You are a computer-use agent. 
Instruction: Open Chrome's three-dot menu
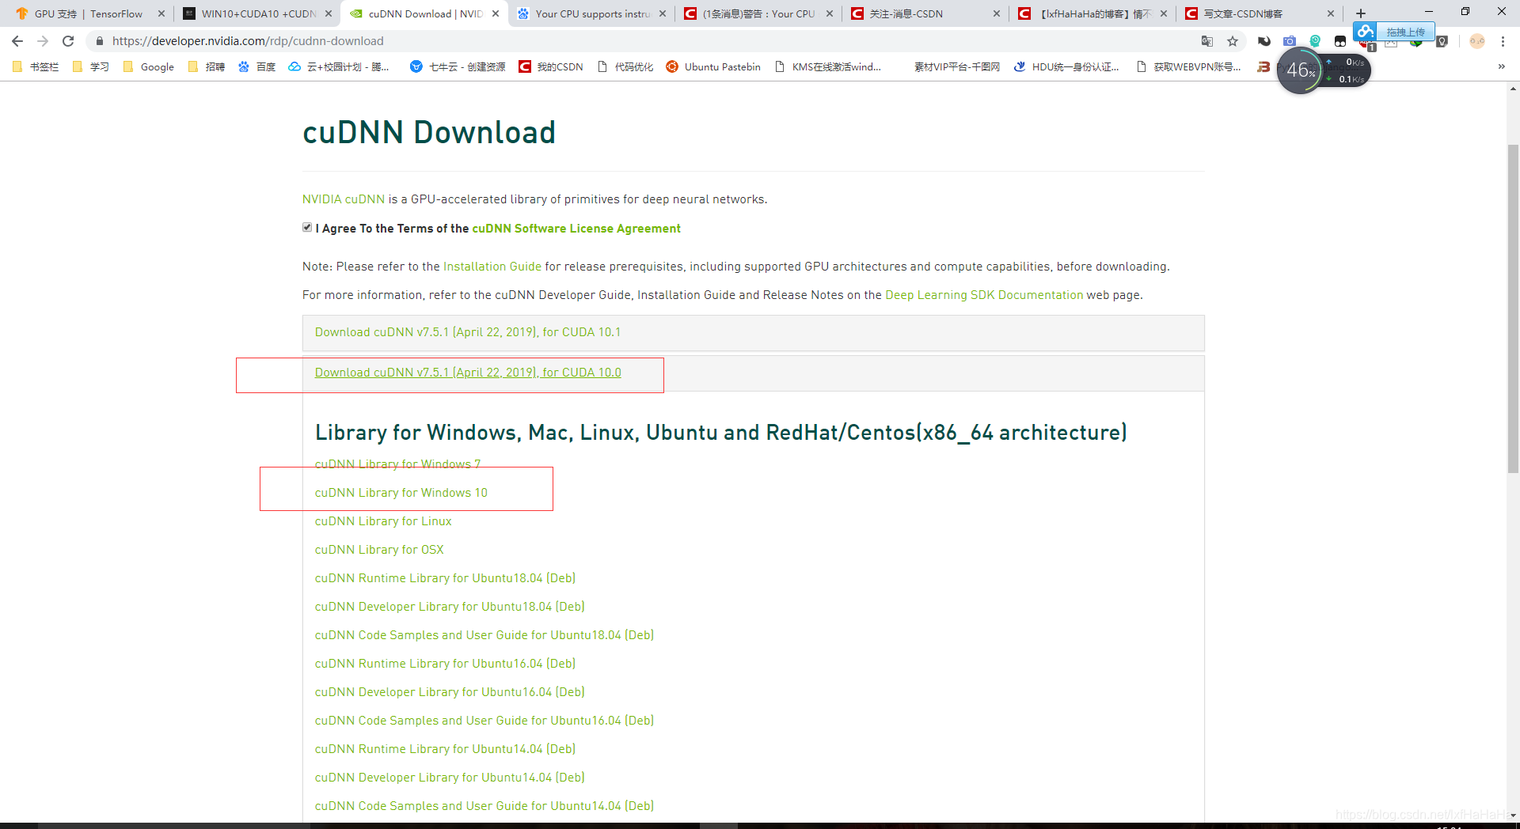1503,41
